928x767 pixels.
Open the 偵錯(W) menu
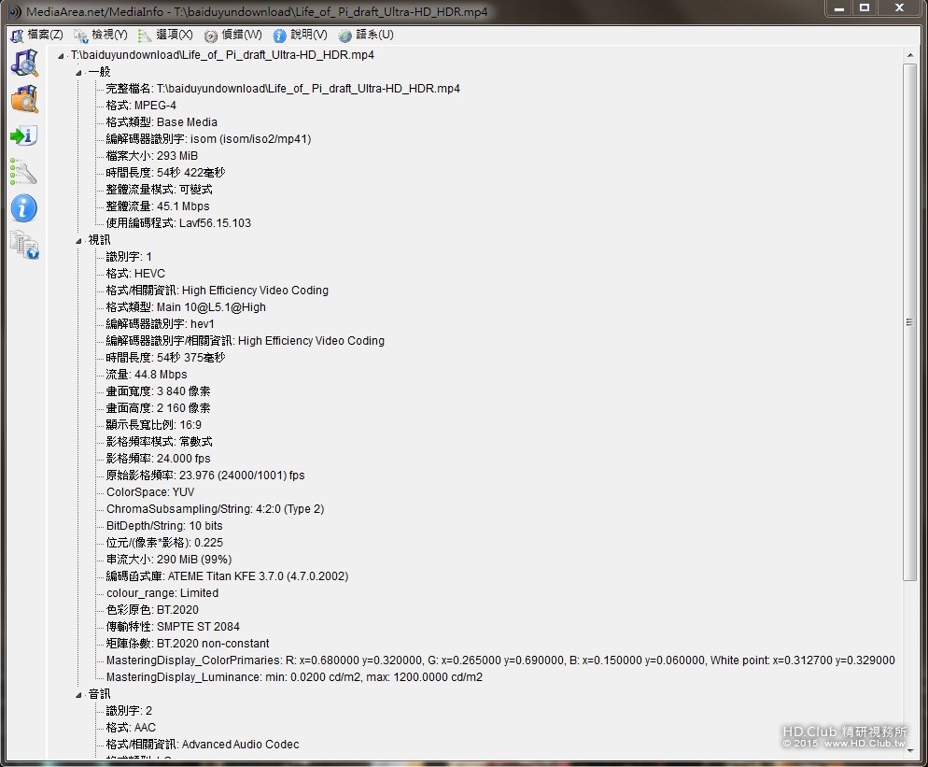[x=232, y=35]
